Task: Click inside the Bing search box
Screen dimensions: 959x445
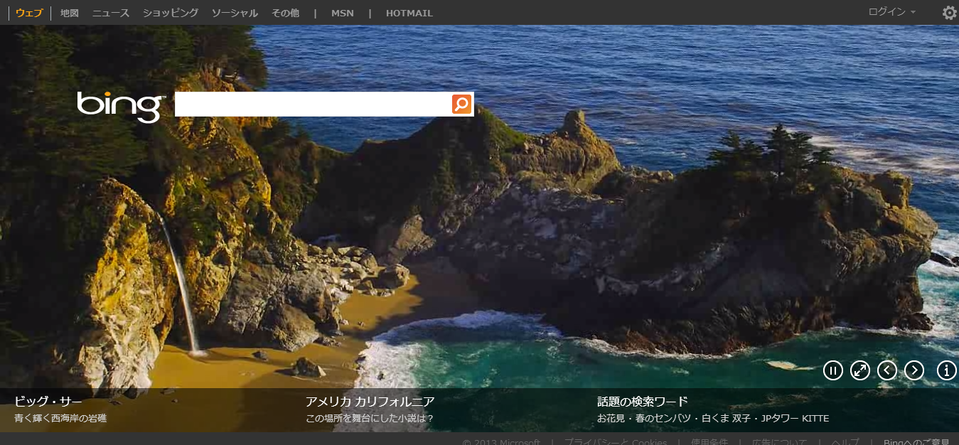Action: [313, 104]
